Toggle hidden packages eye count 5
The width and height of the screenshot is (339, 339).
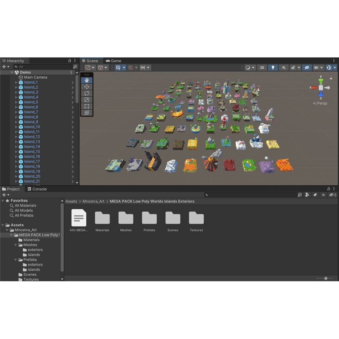click(333, 195)
